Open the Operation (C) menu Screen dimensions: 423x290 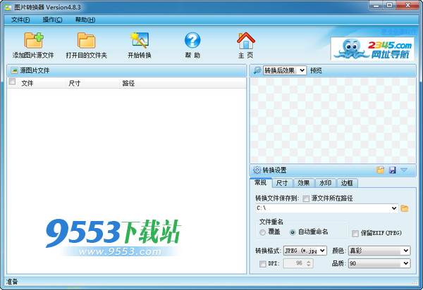(52, 20)
